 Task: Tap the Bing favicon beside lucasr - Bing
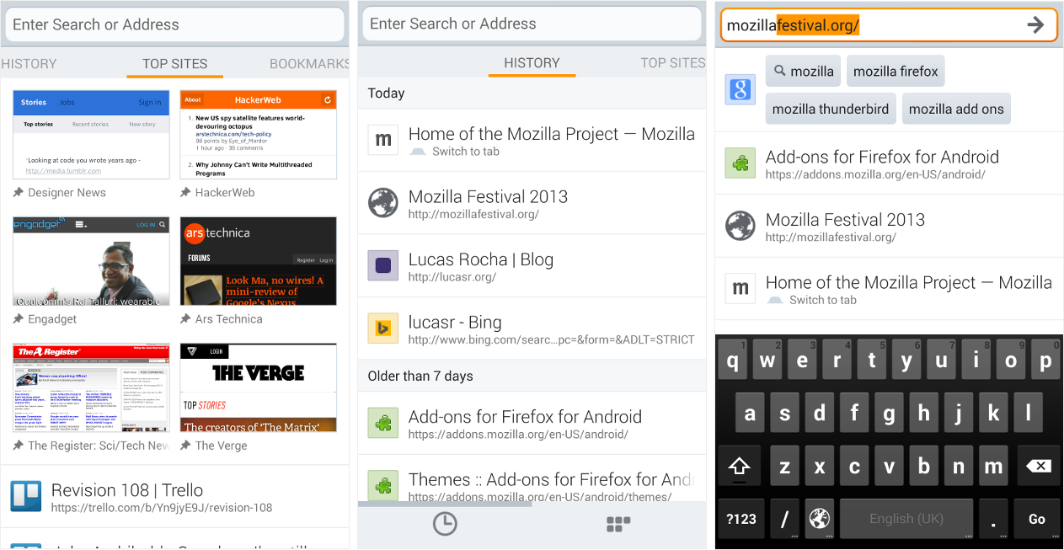[x=383, y=328]
